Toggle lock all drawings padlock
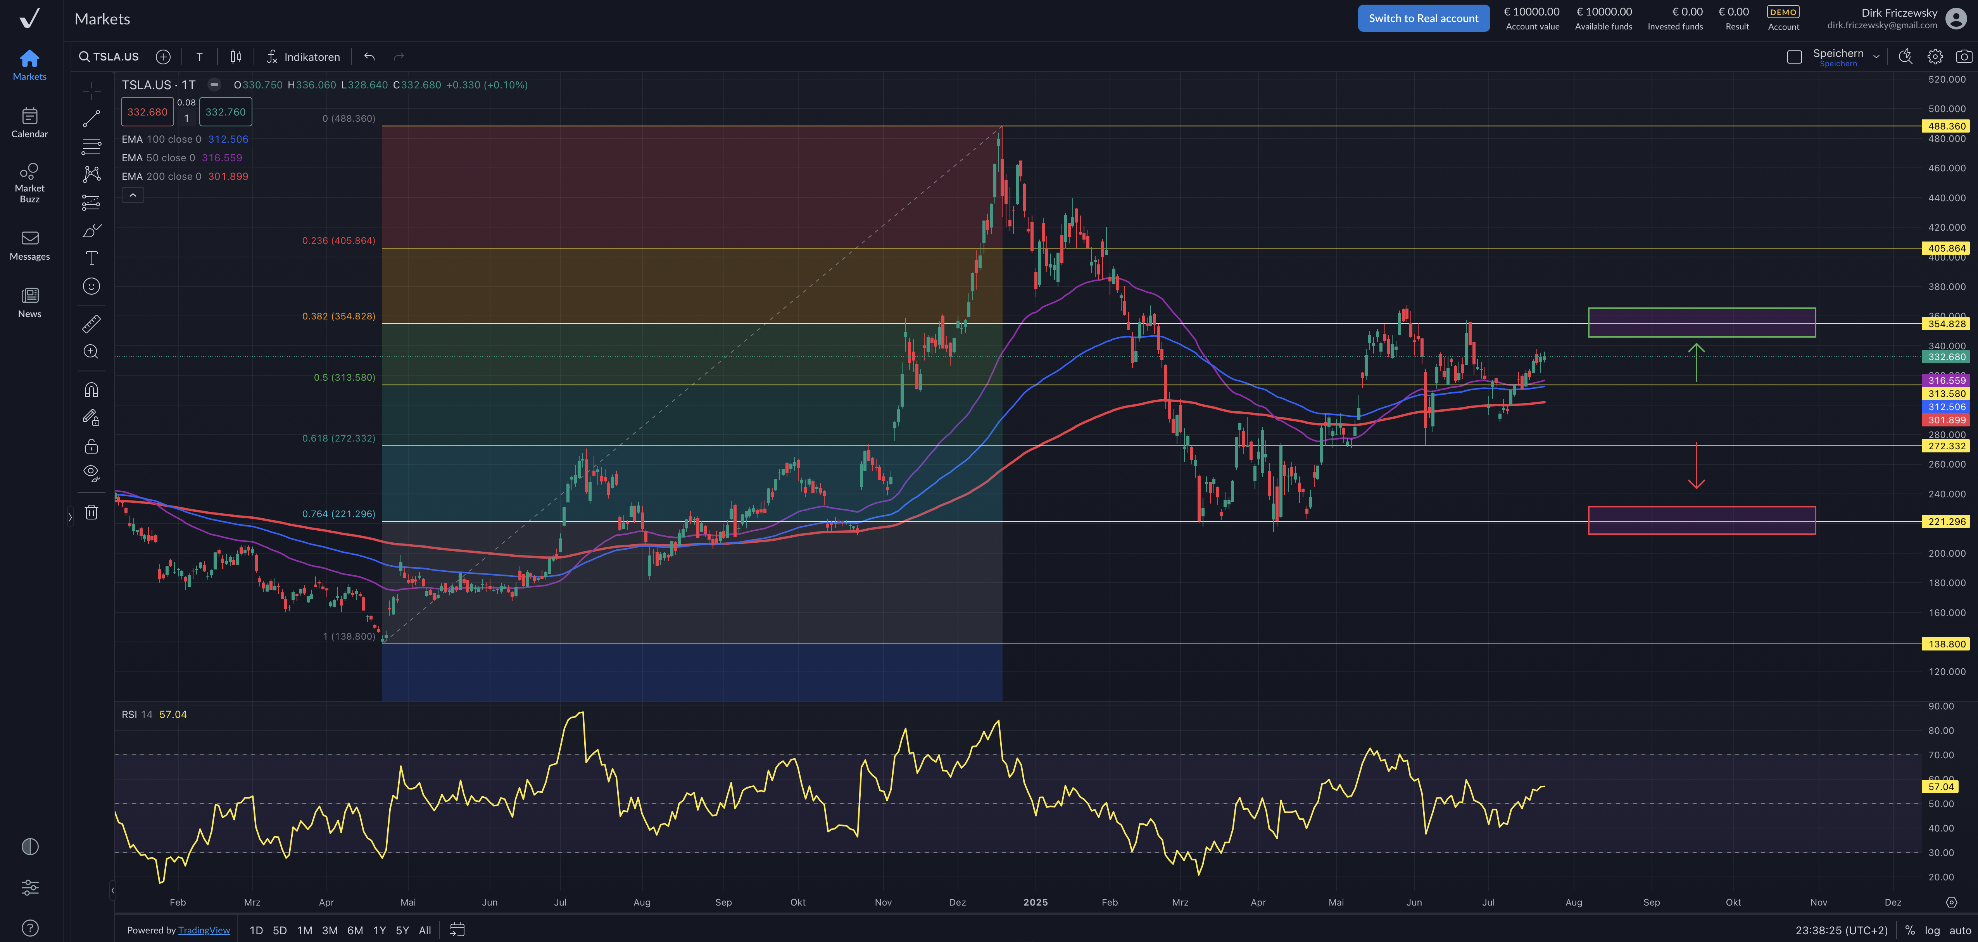Screen dimensions: 1978x942 coord(91,446)
